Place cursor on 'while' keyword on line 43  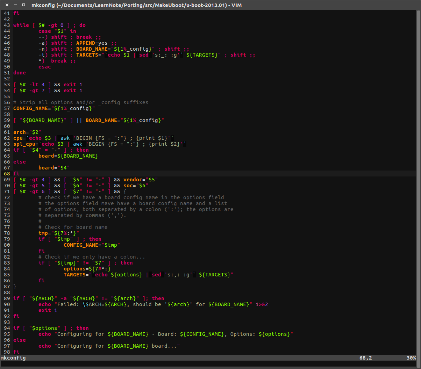pos(21,25)
